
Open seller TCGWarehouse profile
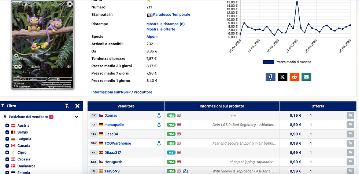tap(118, 143)
